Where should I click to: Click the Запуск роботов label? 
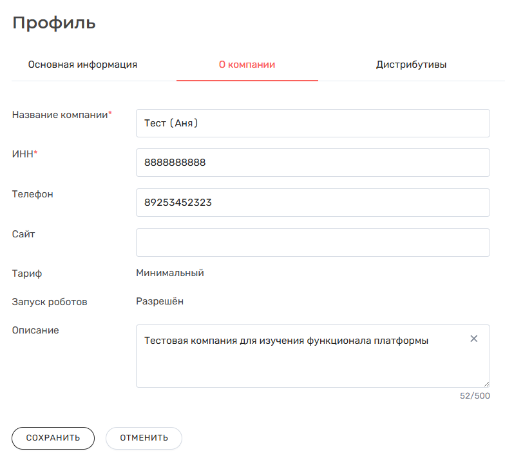[50, 301]
